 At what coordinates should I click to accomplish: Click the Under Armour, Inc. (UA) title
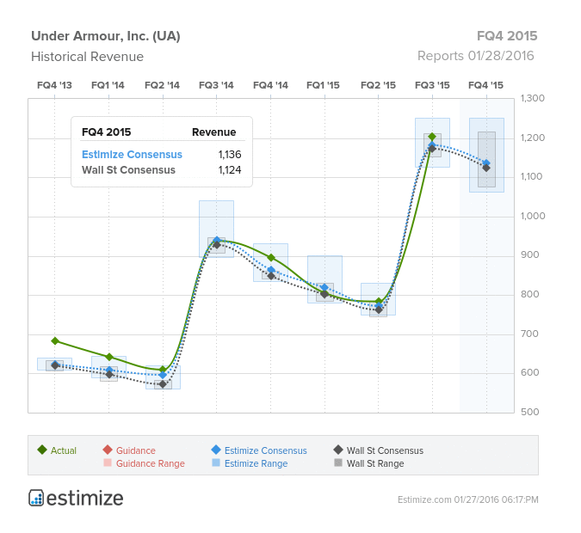coord(106,36)
